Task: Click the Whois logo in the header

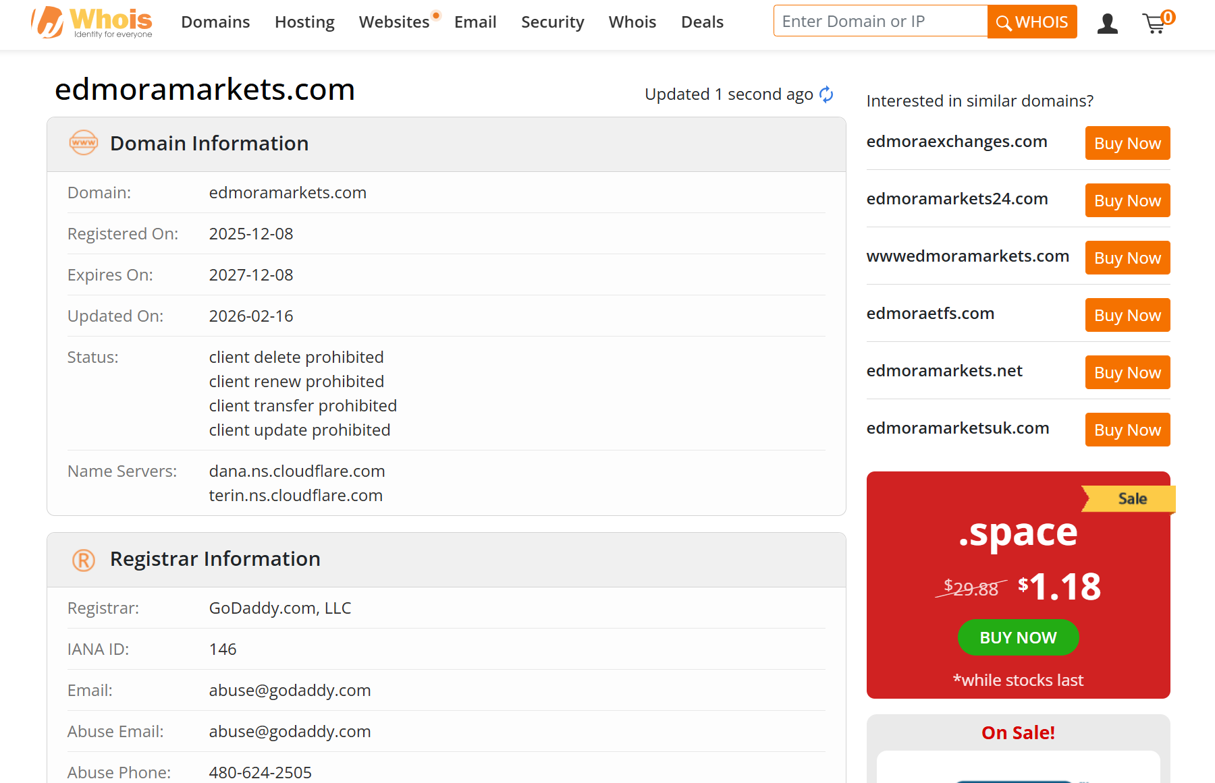Action: [92, 22]
